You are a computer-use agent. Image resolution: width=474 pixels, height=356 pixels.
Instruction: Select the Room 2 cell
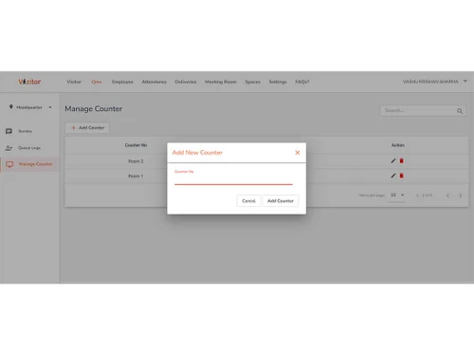tap(136, 161)
